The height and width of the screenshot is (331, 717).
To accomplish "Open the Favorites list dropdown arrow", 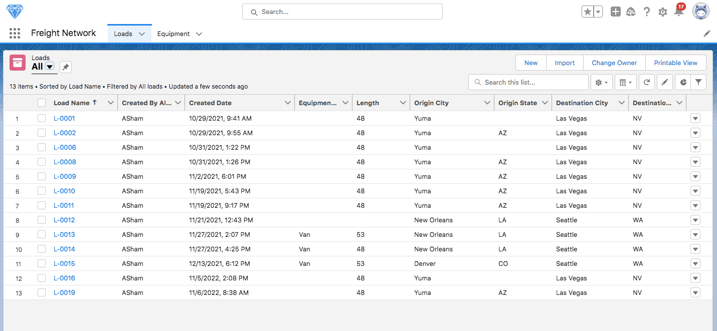I will [598, 12].
